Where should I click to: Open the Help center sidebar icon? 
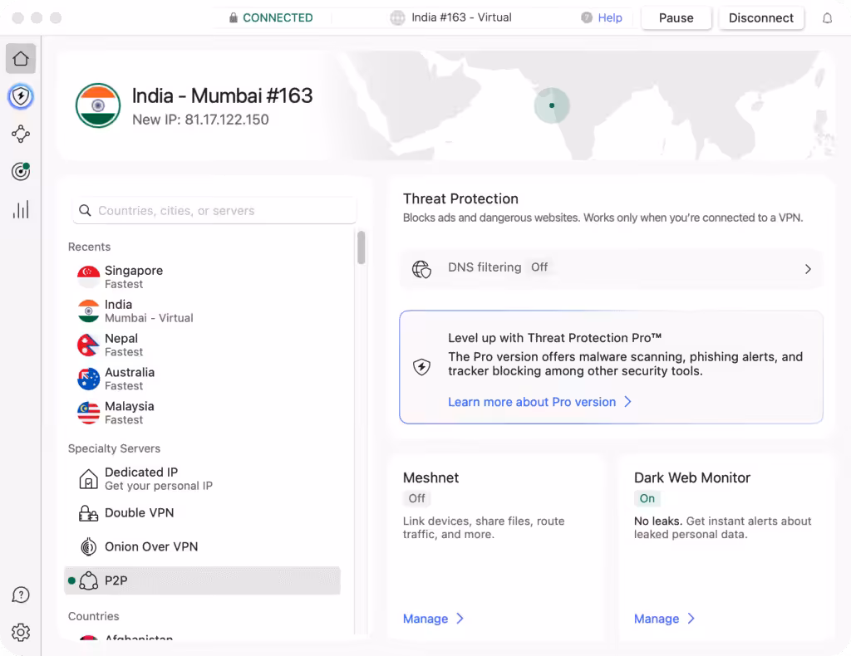point(21,595)
